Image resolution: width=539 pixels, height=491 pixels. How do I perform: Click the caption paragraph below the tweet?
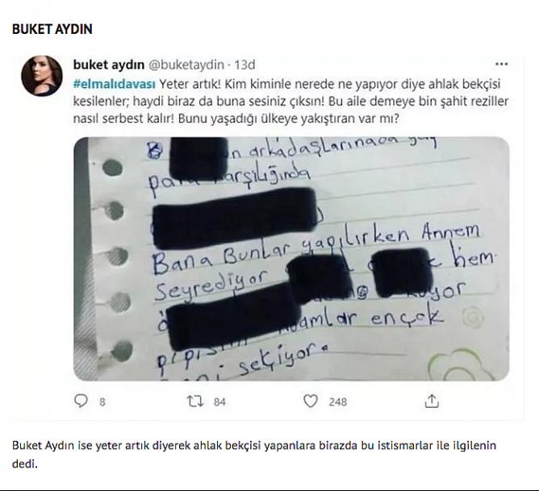[x=254, y=454]
